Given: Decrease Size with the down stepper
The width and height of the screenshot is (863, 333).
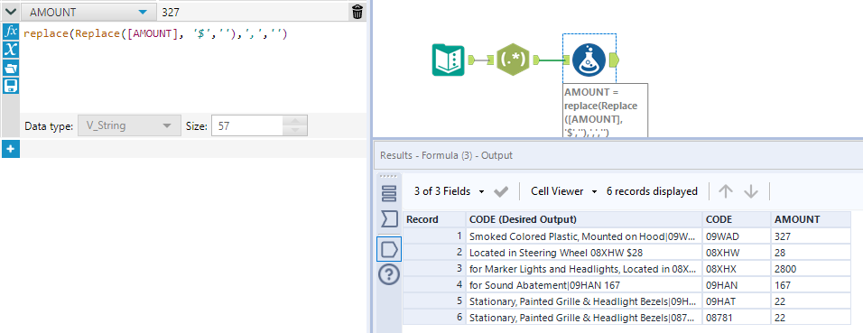Looking at the screenshot, I should coord(295,131).
